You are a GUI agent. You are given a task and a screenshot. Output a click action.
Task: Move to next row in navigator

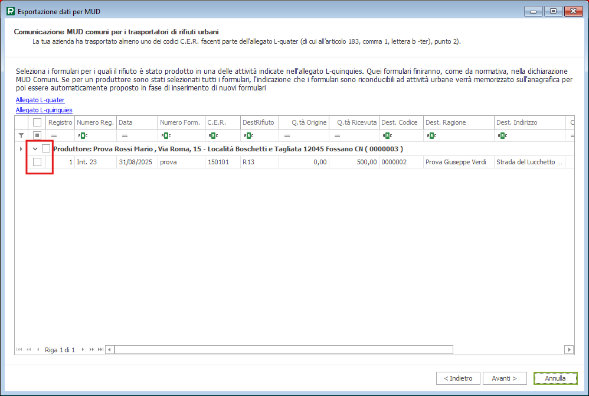83,350
